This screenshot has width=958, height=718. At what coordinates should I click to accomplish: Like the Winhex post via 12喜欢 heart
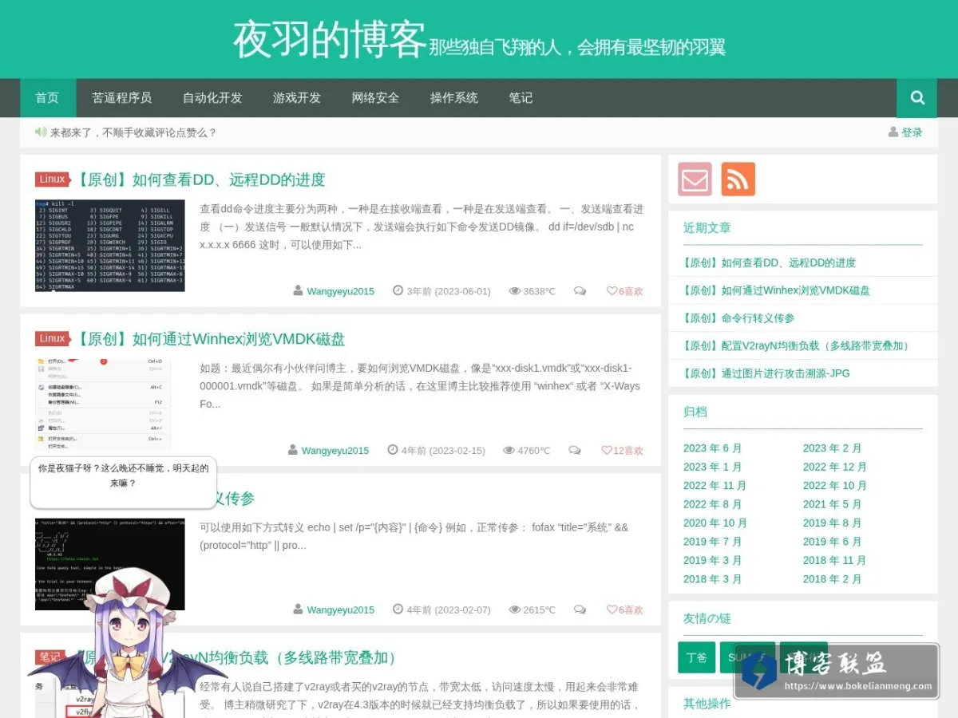[x=622, y=451]
